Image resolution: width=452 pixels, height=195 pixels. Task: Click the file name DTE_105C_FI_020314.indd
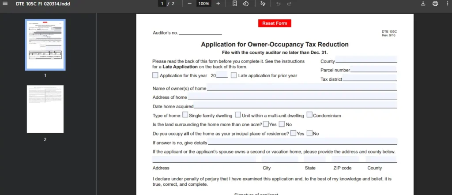tap(43, 4)
